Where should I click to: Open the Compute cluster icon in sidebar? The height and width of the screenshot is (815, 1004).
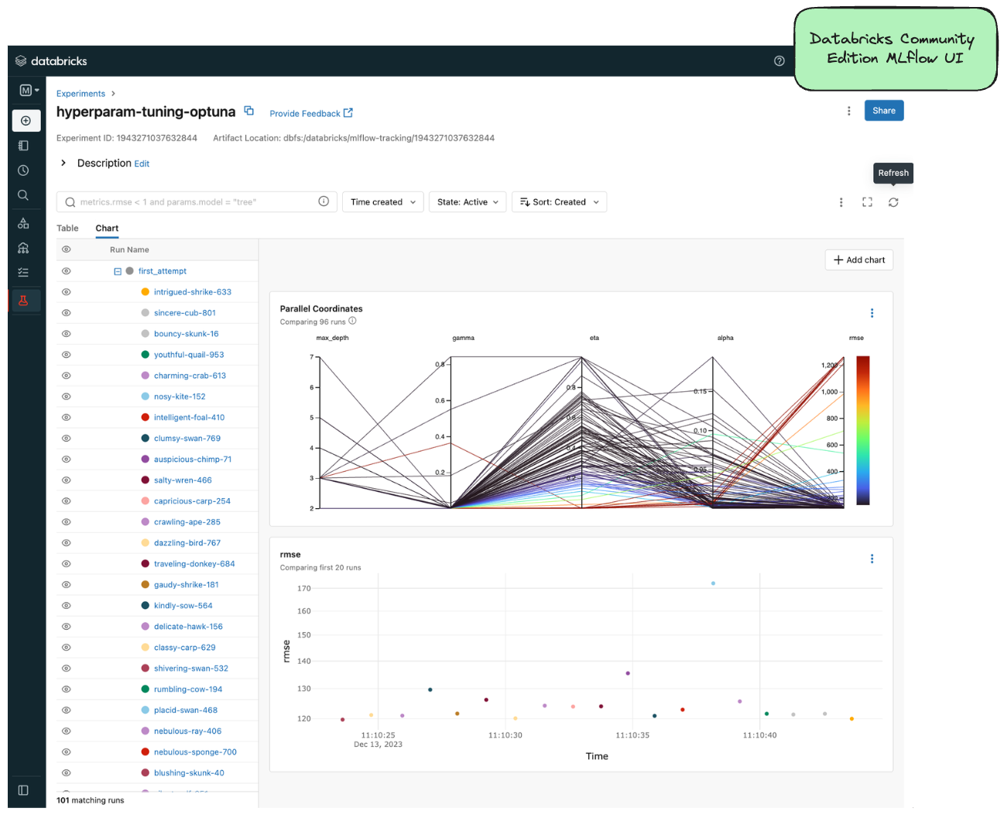point(23,248)
